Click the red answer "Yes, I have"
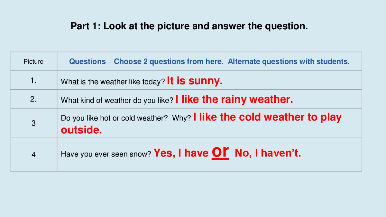The width and height of the screenshot is (386, 217). (181, 153)
